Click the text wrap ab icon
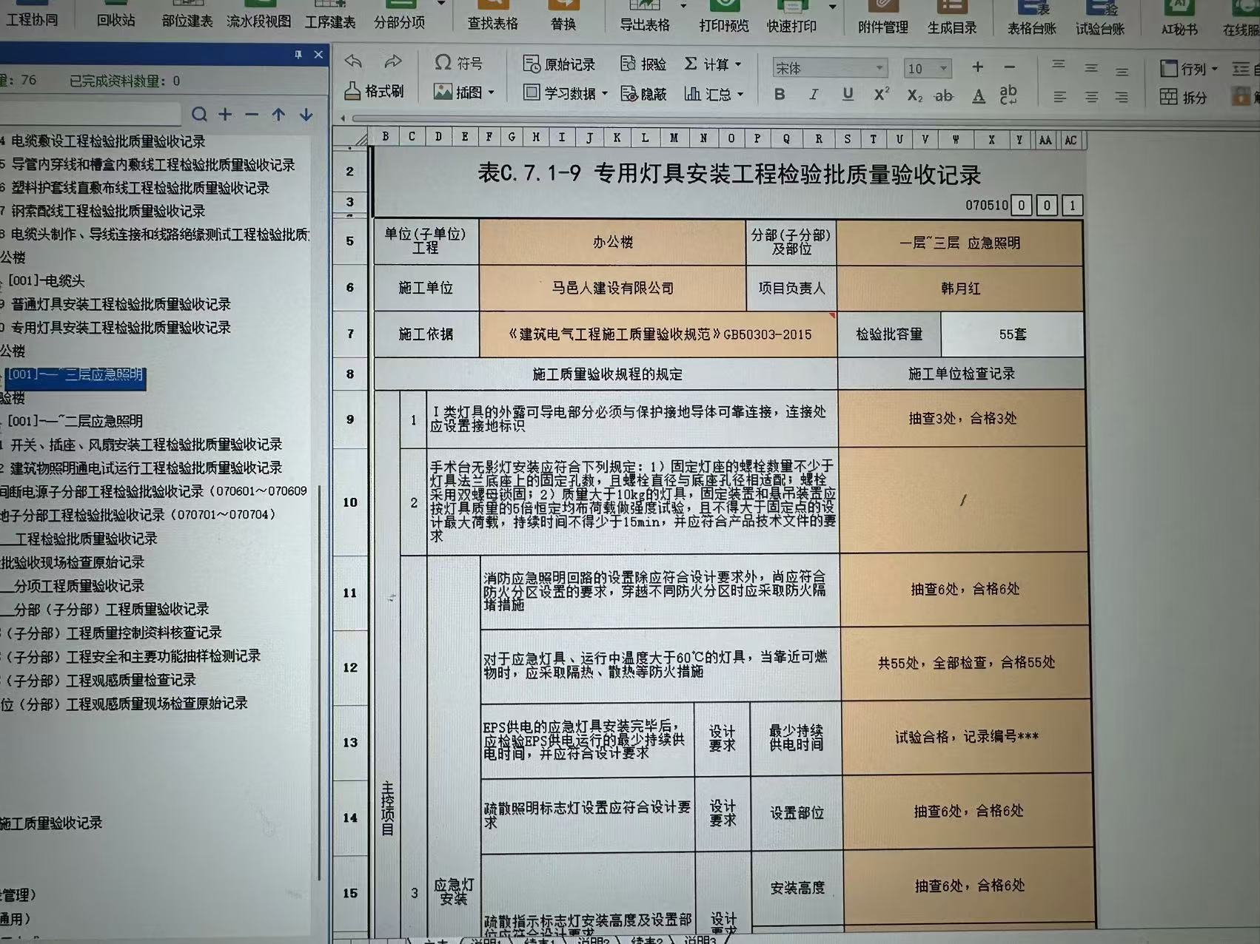 [1008, 95]
